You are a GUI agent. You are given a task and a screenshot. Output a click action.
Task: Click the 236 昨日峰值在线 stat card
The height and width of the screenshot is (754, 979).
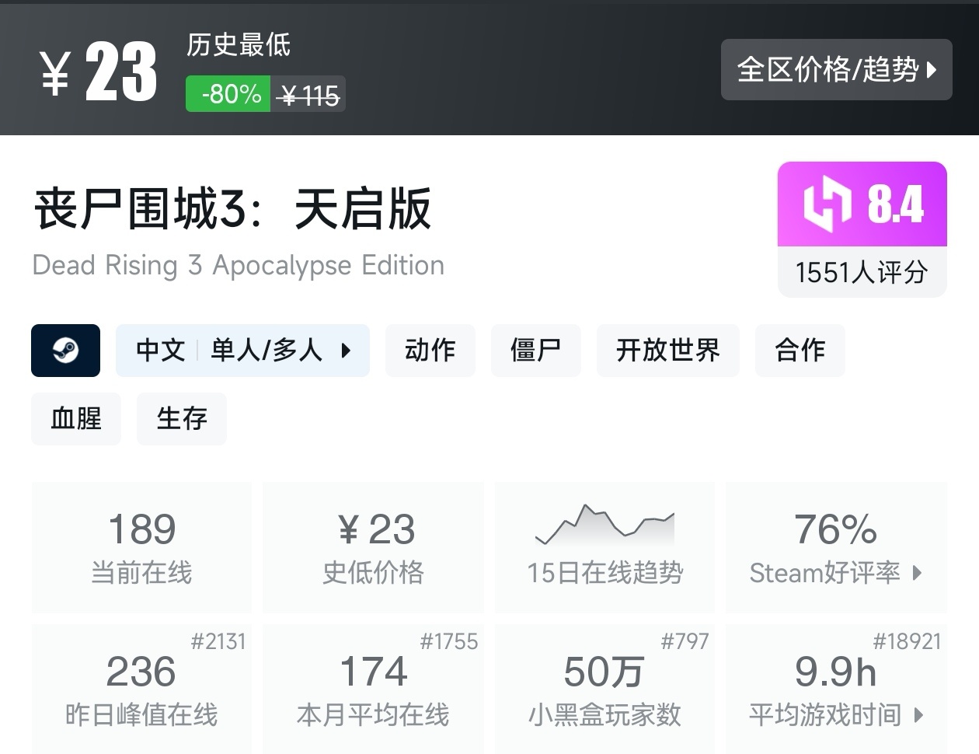coord(141,689)
